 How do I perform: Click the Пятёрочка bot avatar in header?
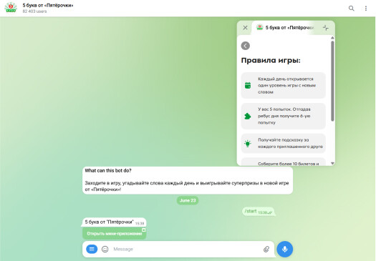tap(11, 8)
